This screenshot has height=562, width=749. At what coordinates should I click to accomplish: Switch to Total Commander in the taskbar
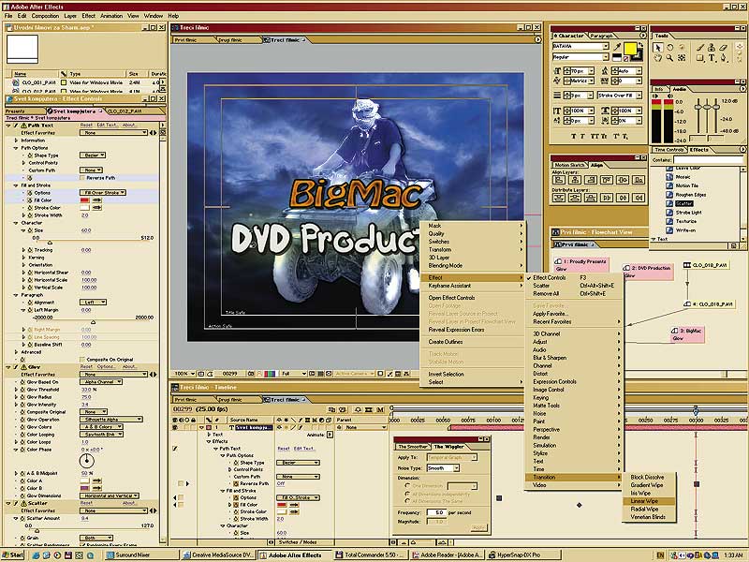372,555
